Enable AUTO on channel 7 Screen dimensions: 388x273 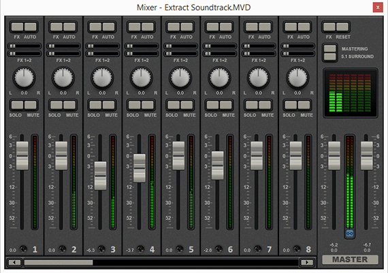pos(265,27)
